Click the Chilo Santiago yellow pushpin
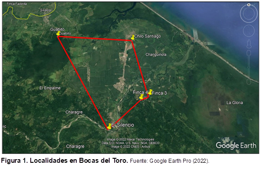264x170 pixels. [133, 37]
